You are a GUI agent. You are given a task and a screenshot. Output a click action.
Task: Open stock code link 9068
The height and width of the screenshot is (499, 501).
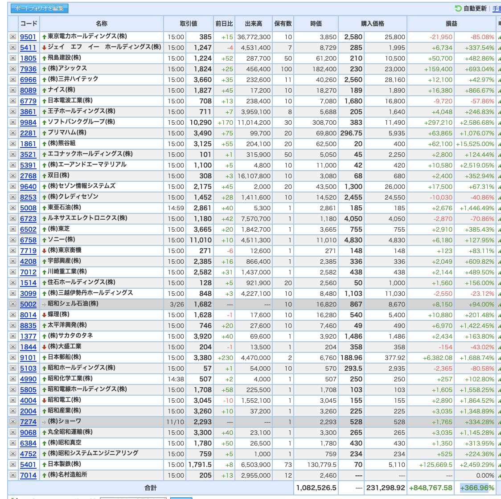pyautogui.click(x=28, y=433)
